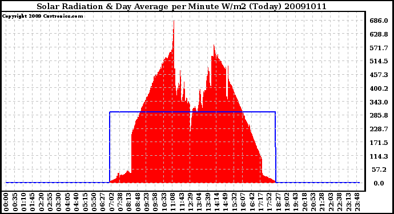The image size is (394, 214).
Task: Click the 0.0 y-axis value
Action: pyautogui.click(x=379, y=183)
